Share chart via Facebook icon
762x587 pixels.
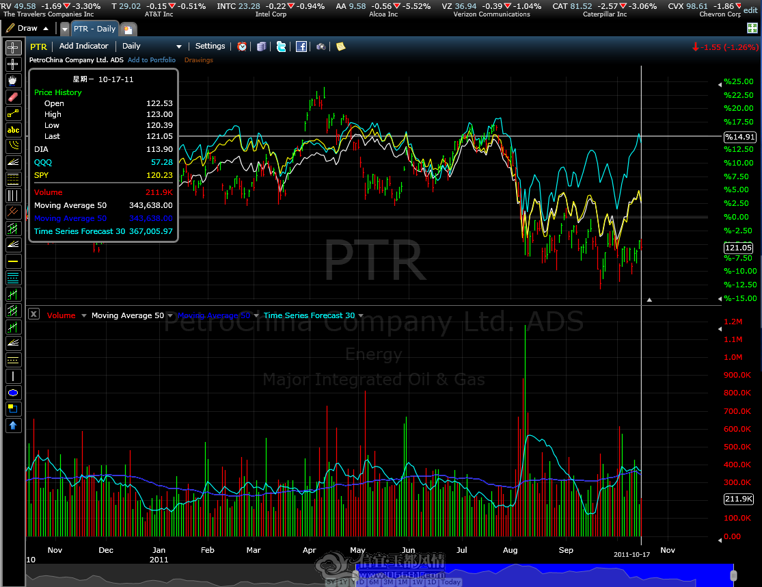301,47
